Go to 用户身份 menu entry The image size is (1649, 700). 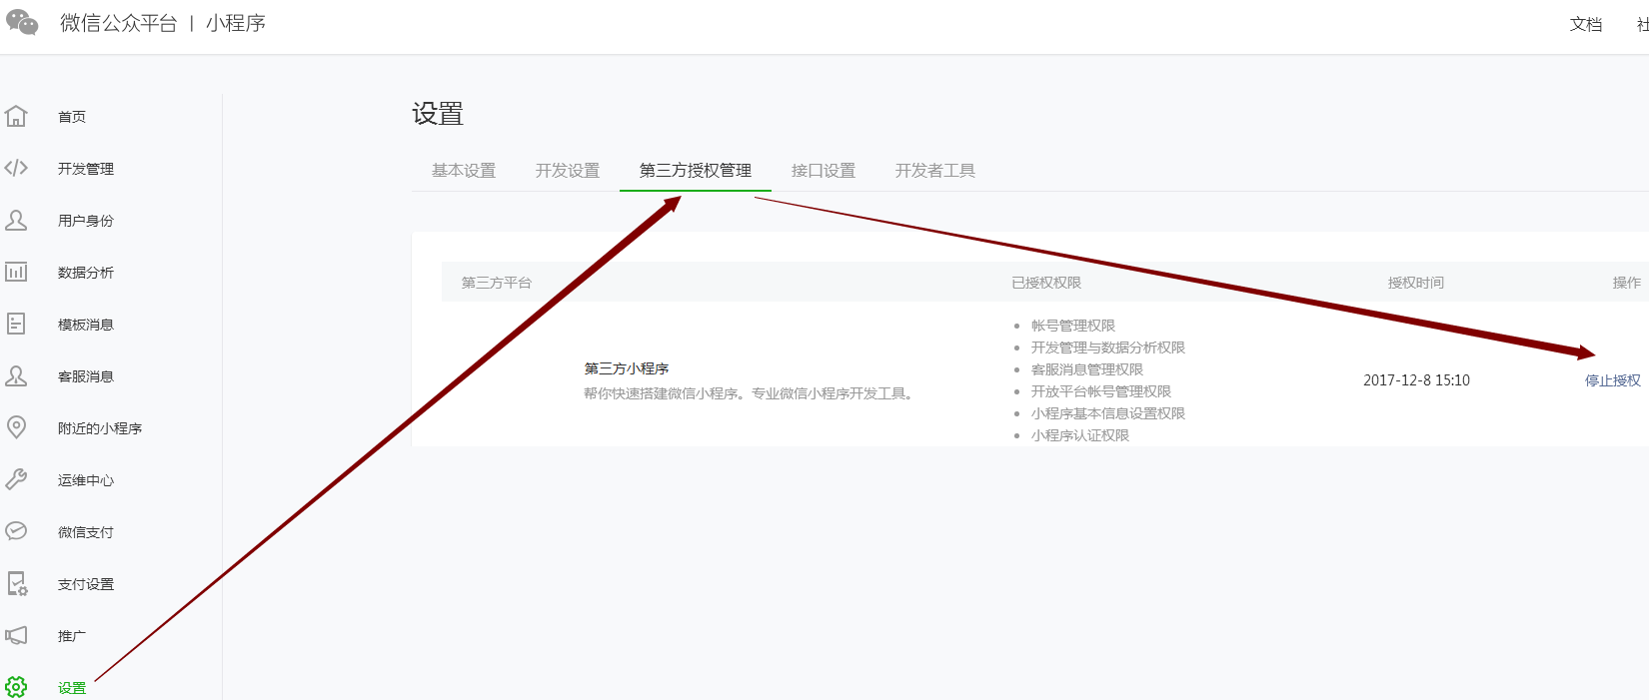[x=86, y=221]
